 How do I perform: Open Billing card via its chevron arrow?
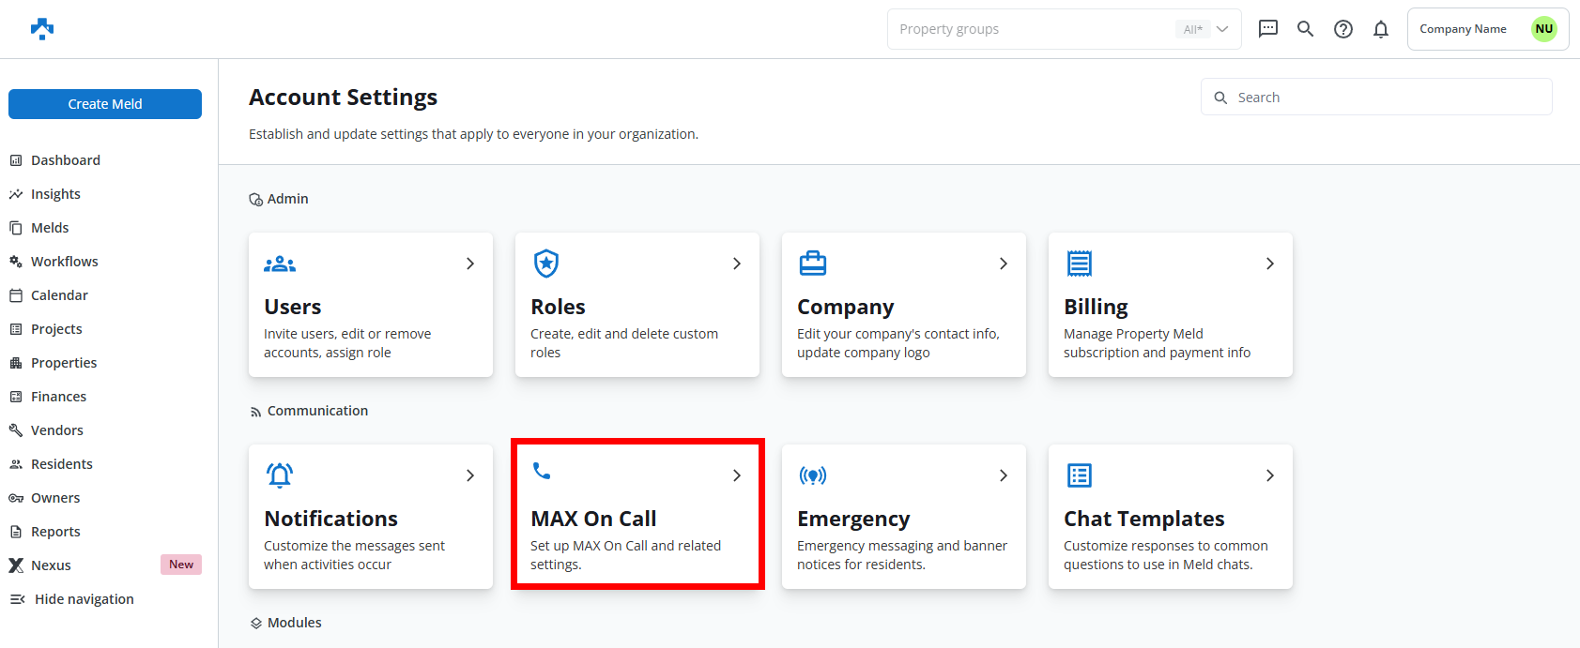coord(1269,264)
